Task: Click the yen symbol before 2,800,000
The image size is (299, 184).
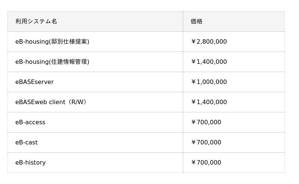Action: [193, 42]
